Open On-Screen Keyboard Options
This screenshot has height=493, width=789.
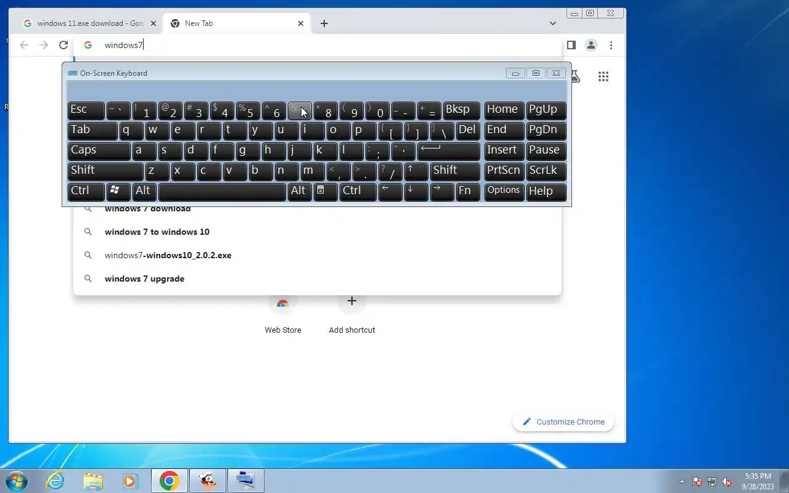point(504,192)
